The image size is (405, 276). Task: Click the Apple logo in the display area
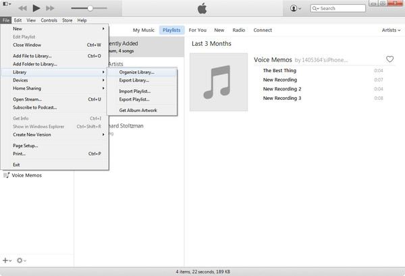point(202,8)
